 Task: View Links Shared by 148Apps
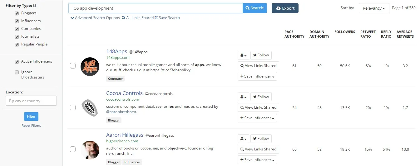point(258,66)
